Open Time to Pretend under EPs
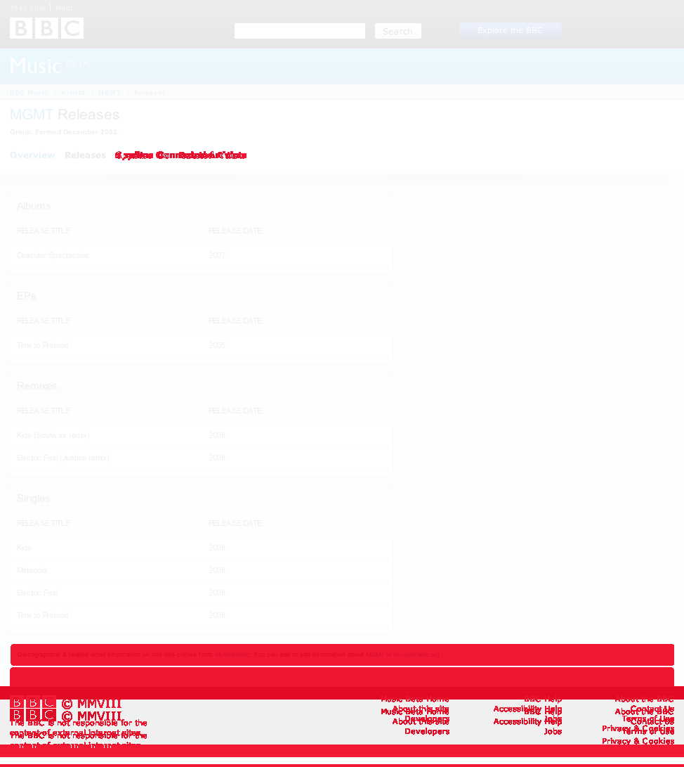Screen dimensions: 684x767 tap(43, 345)
